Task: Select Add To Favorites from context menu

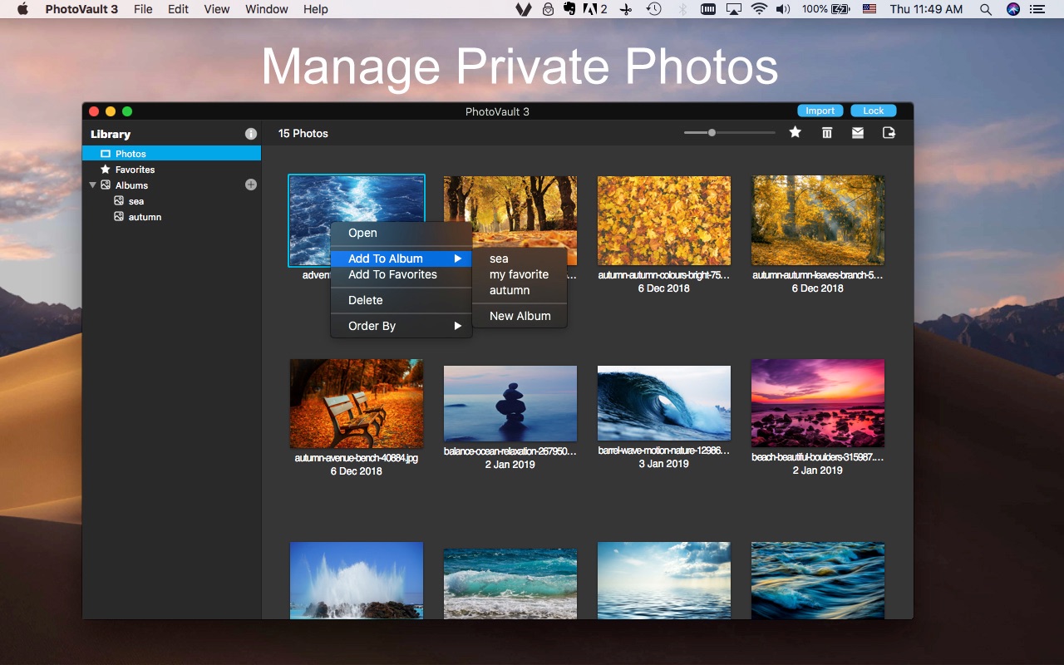Action: coord(392,274)
